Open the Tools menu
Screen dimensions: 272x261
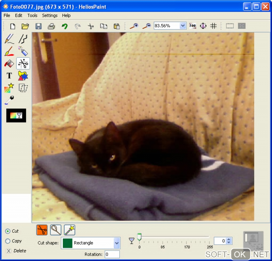coord(32,15)
